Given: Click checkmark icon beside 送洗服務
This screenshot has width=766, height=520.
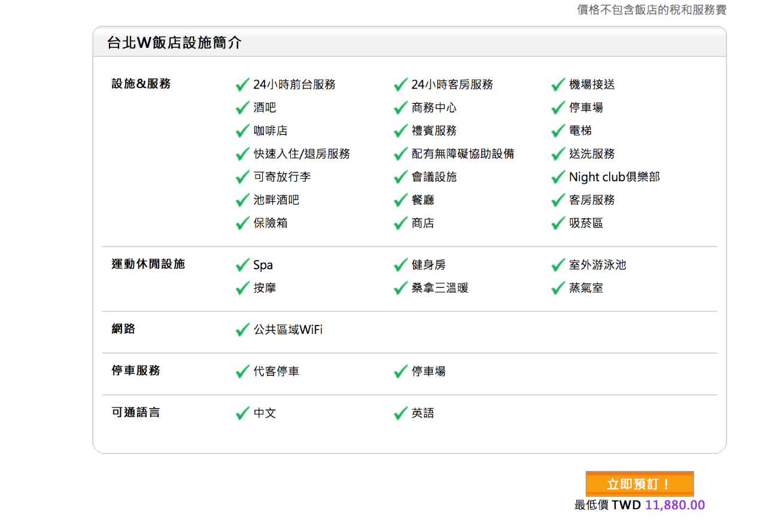Looking at the screenshot, I should (x=558, y=154).
